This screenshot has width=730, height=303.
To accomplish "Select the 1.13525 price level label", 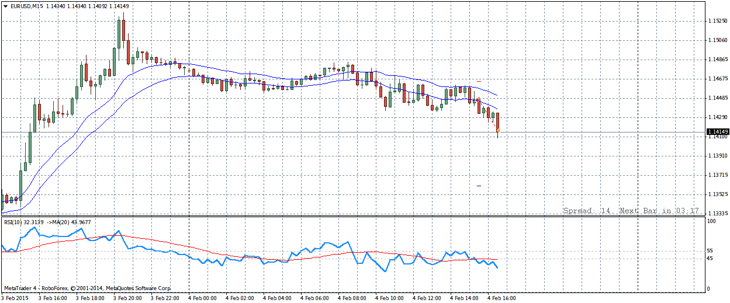I will point(717,194).
